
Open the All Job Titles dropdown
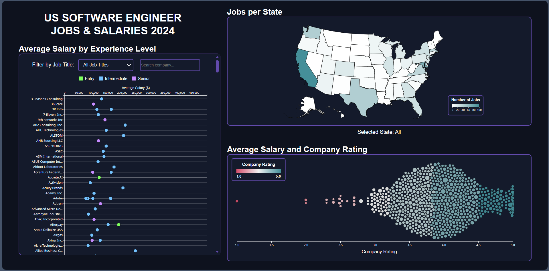click(x=105, y=65)
